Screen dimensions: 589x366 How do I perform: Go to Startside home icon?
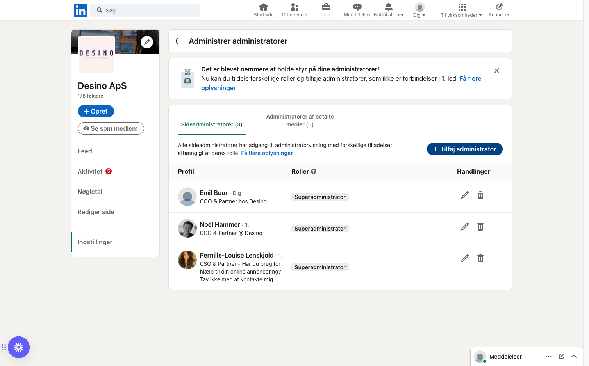pos(264,10)
